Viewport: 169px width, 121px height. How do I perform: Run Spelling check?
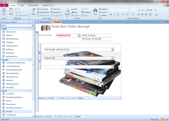click(x=86, y=12)
